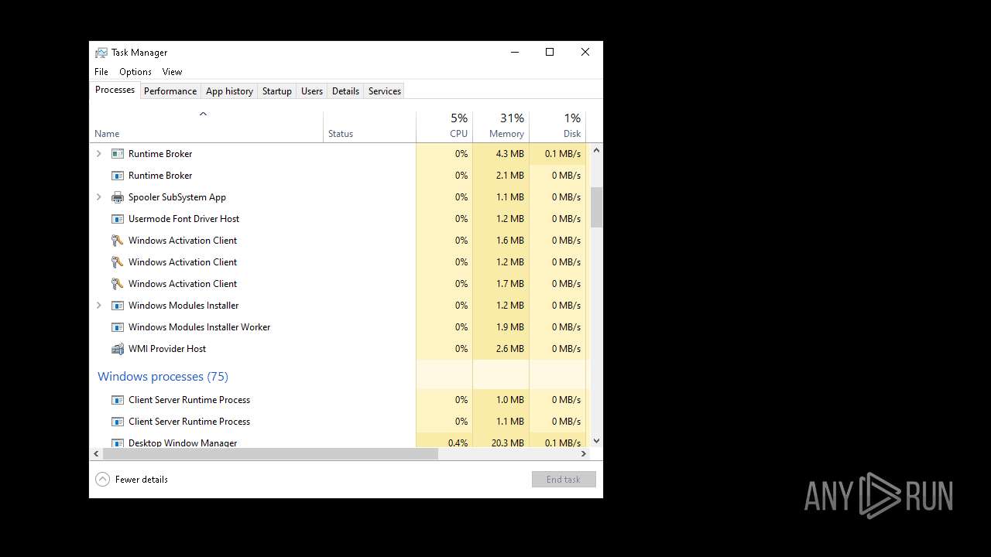This screenshot has height=557, width=991.
Task: Click the Usermode Font Driver Host icon
Action: point(118,219)
